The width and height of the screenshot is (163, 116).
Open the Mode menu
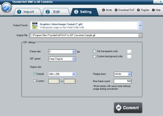point(107,10)
